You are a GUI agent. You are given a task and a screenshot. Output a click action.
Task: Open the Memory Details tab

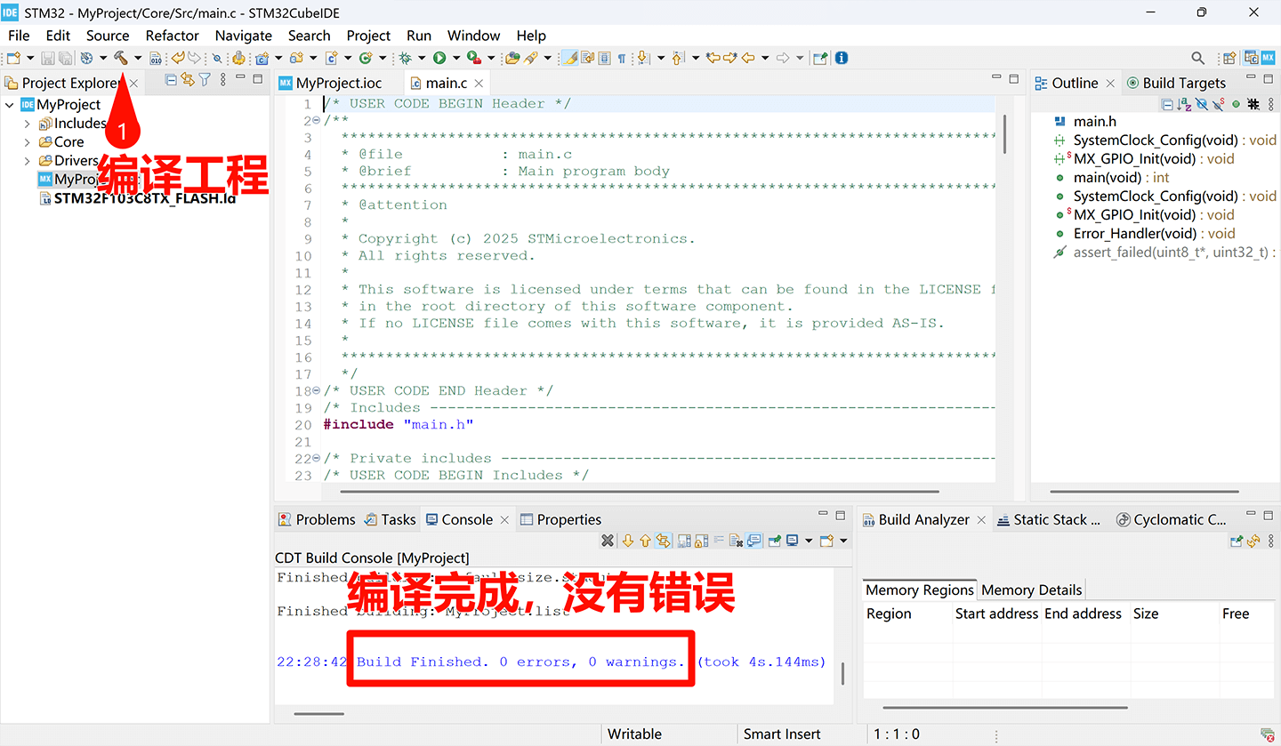click(x=1031, y=590)
